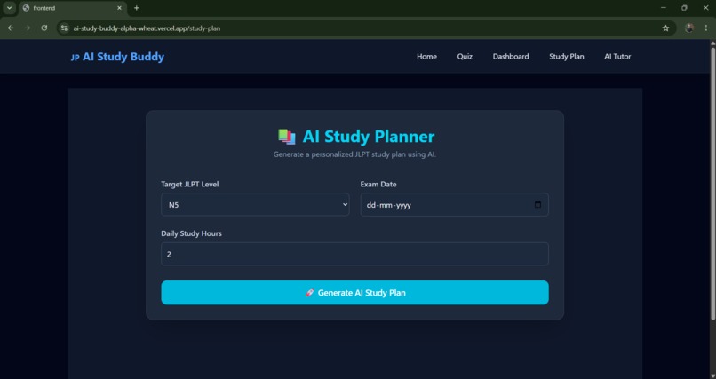Viewport: 716px width, 379px height.
Task: Open the AI Tutor page
Action: click(617, 57)
